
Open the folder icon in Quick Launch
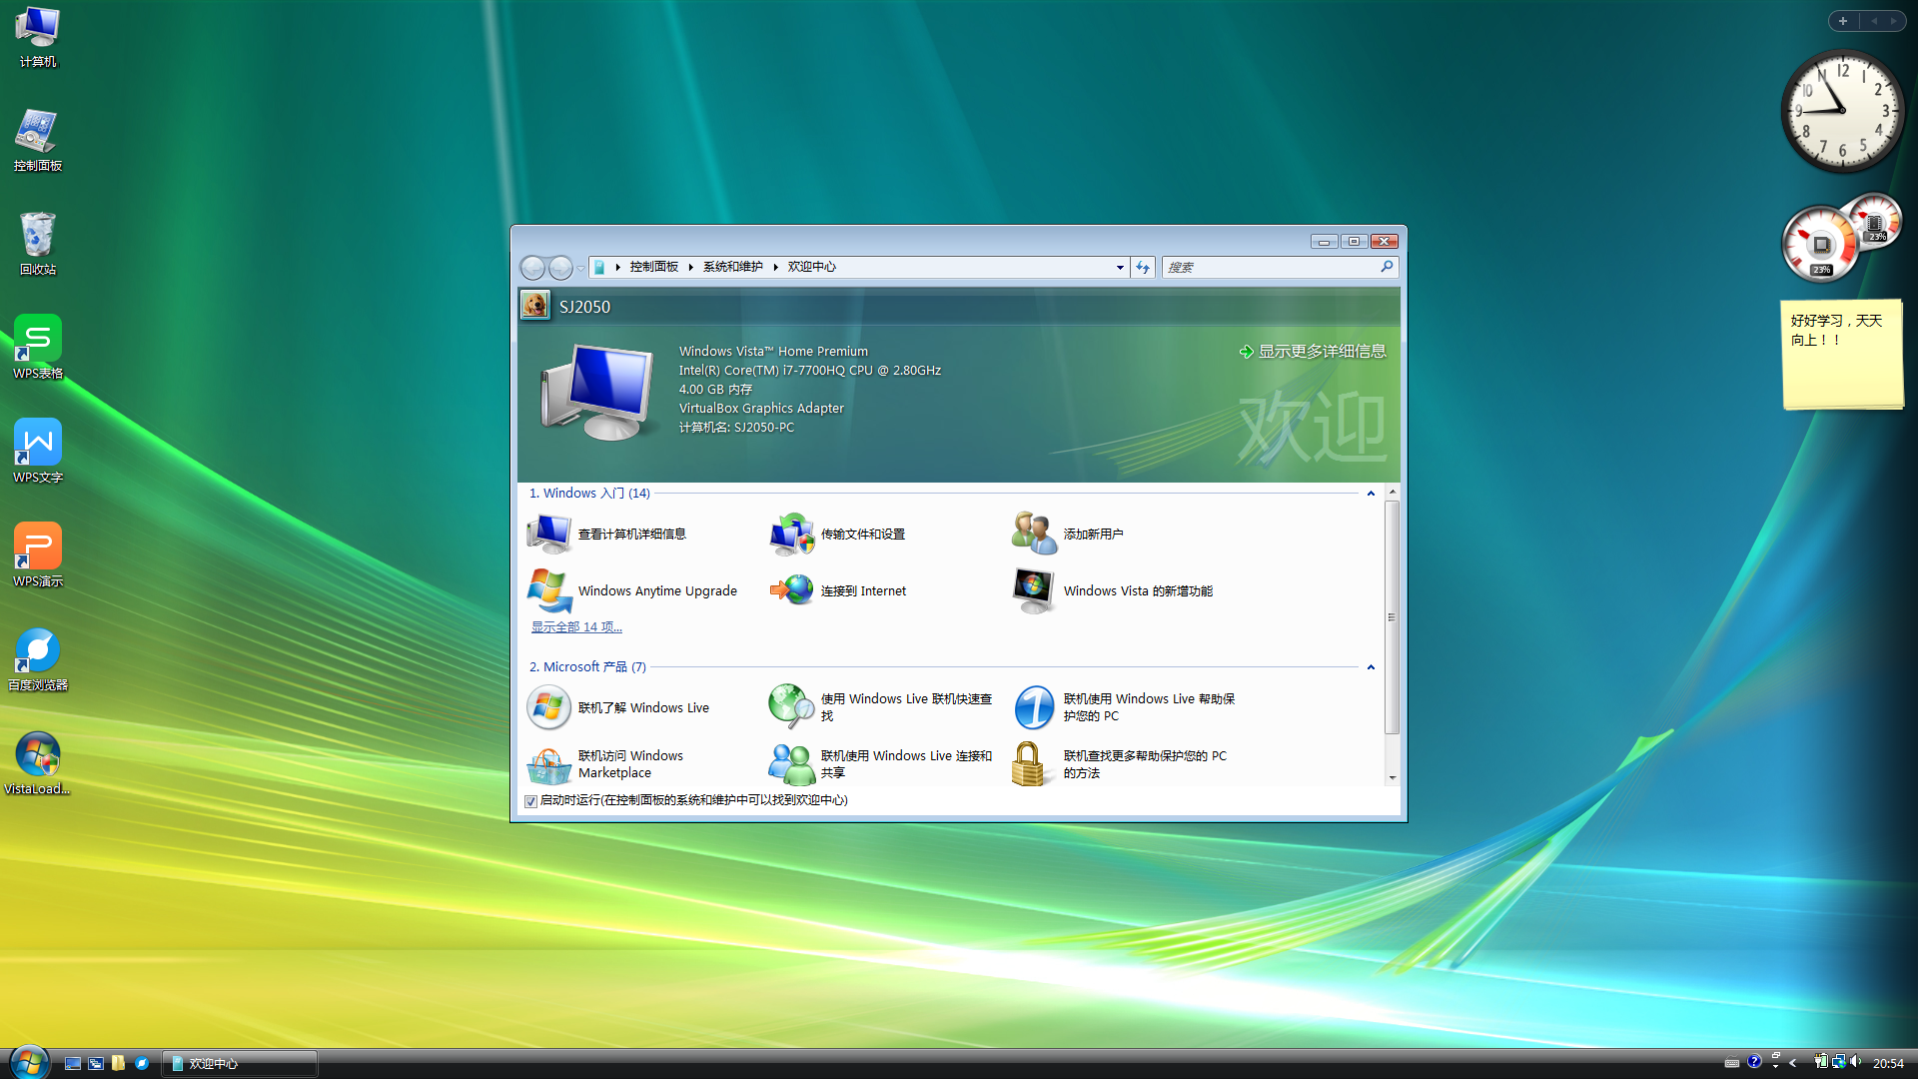(119, 1063)
